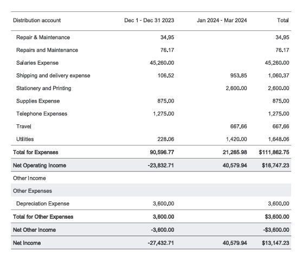The image size is (303, 272).
Task: Collapse the Other Income section header
Action: click(29, 178)
